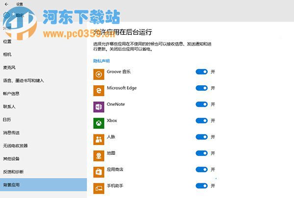Click the OneNote app icon
The height and width of the screenshot is (198, 294).
coord(99,107)
